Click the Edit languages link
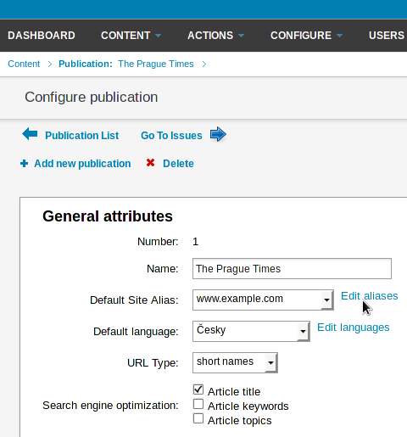 (x=354, y=328)
